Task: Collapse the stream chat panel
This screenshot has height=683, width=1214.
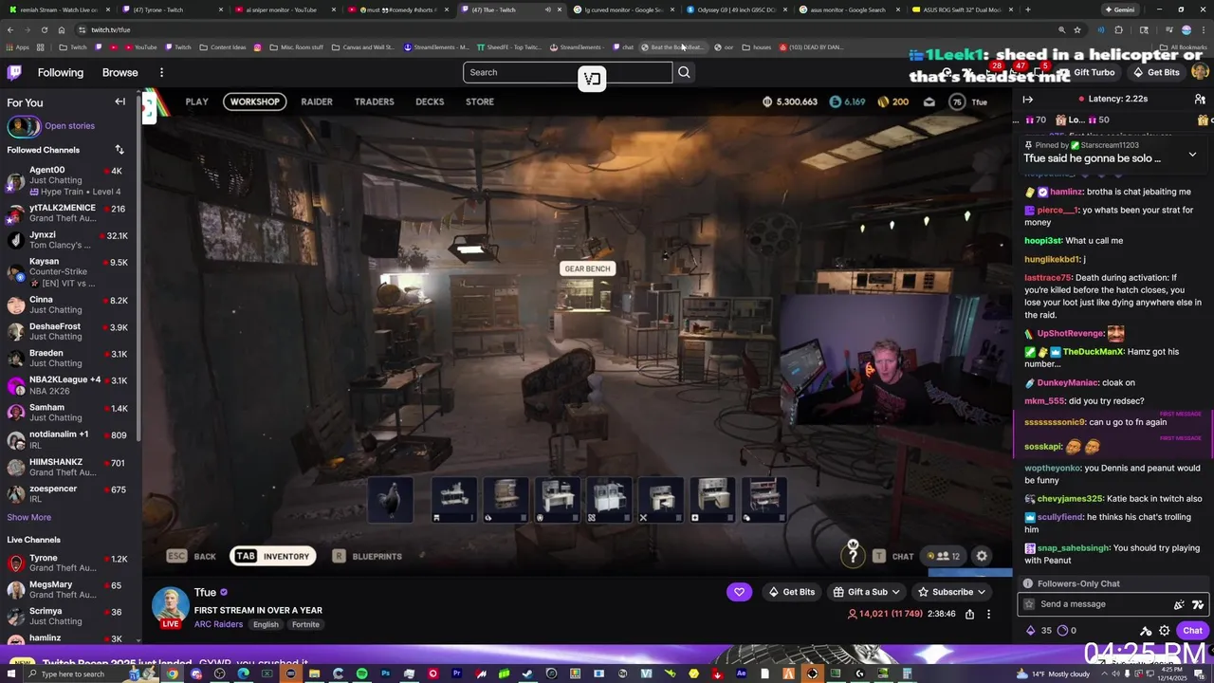Action: point(1028,99)
